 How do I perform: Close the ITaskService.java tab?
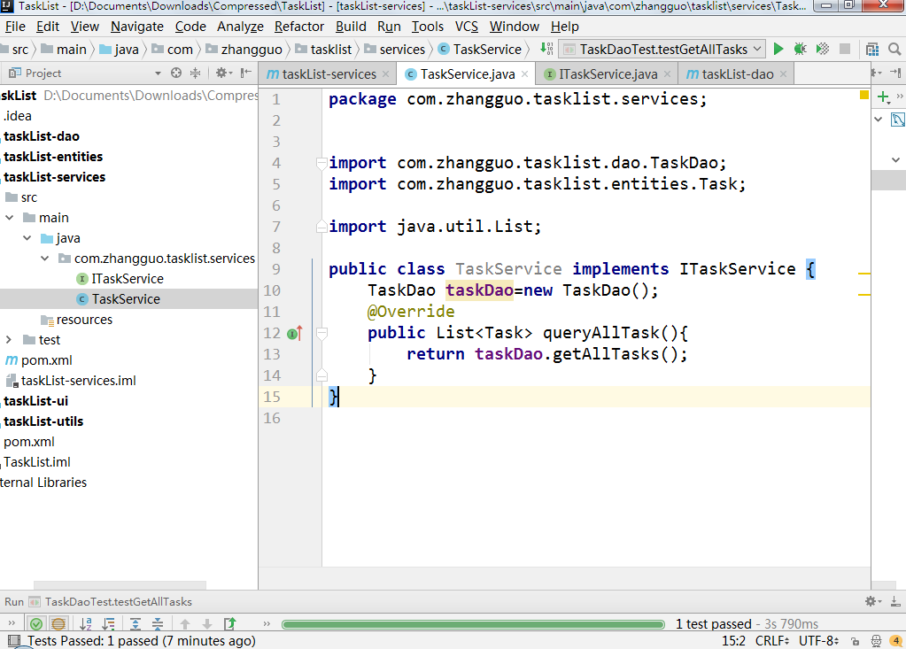(x=668, y=73)
